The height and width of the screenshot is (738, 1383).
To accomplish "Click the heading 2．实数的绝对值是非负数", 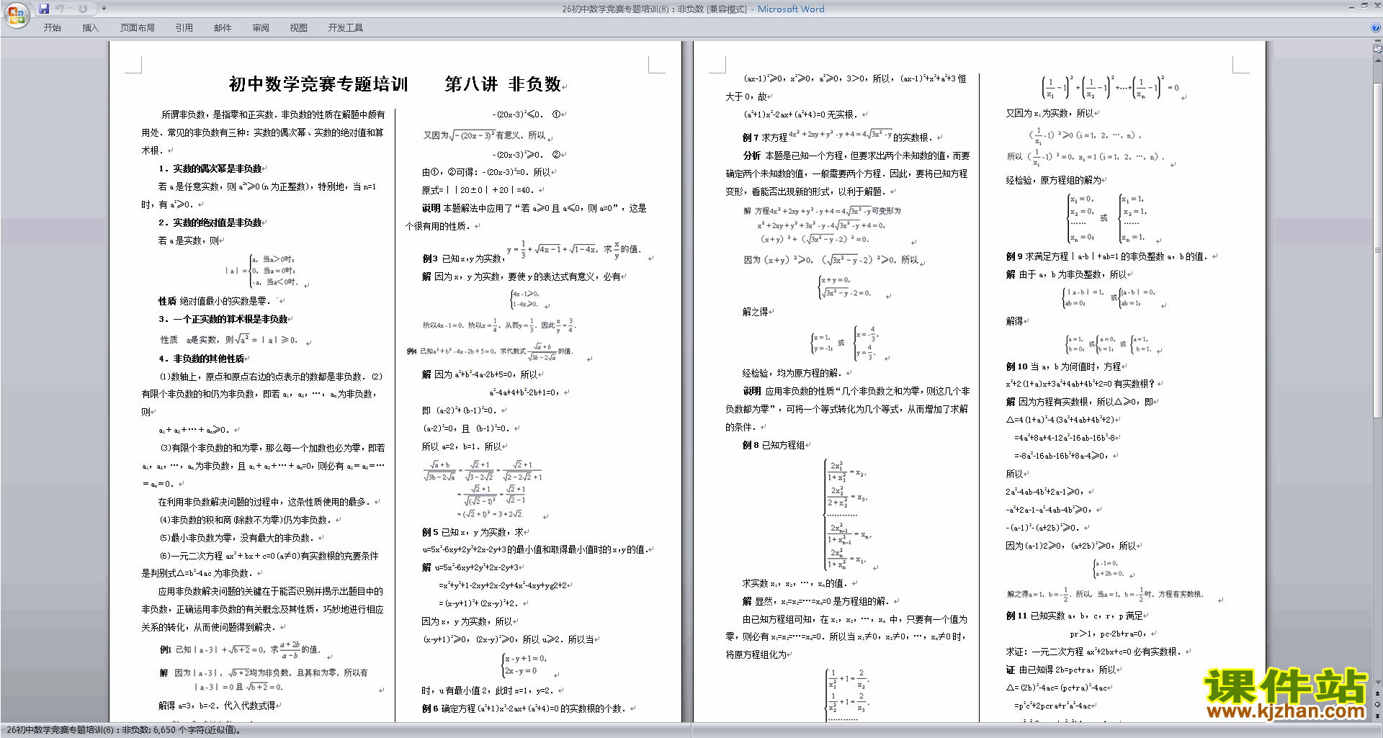I will pos(210,222).
